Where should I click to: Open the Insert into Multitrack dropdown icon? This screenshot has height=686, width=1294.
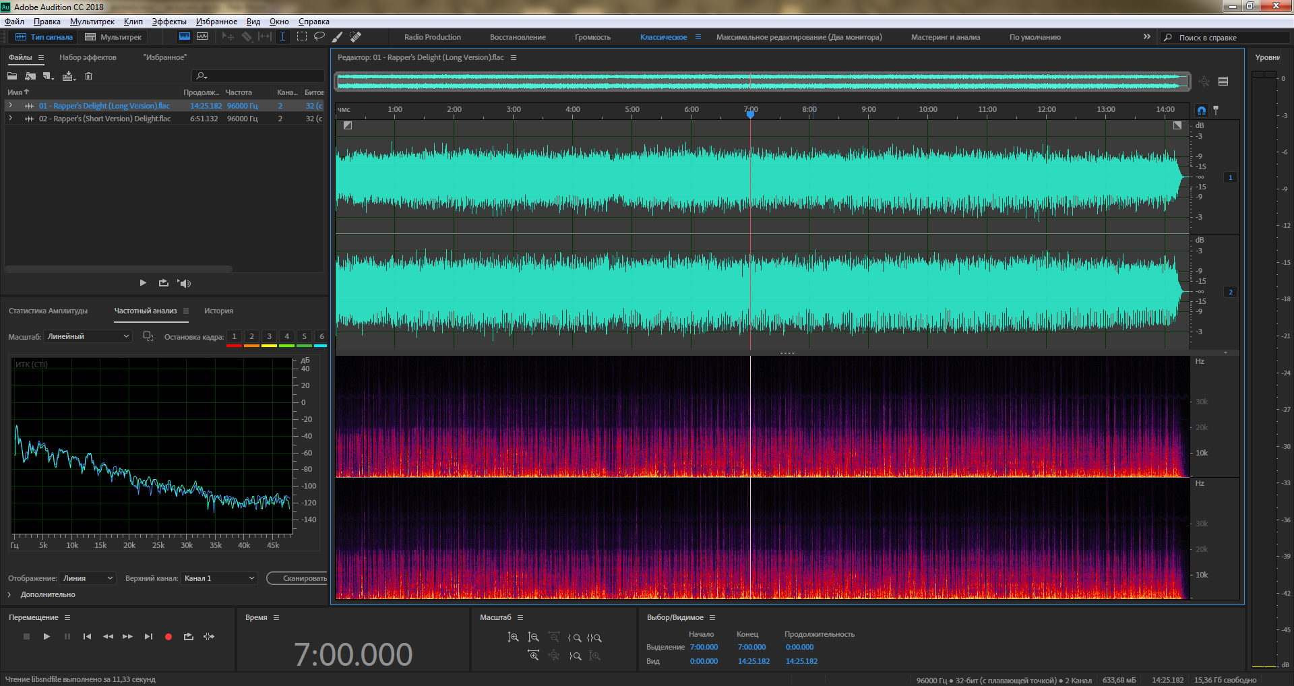tap(69, 76)
